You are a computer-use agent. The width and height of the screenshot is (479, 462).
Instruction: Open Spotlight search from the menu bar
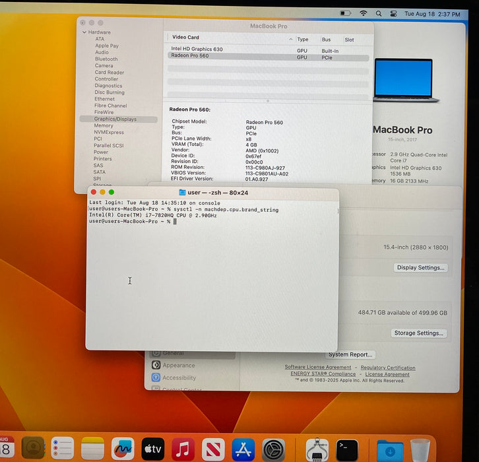point(379,13)
